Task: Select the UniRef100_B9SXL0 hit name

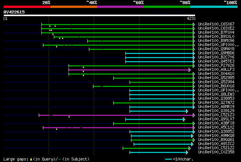Action: point(216,37)
